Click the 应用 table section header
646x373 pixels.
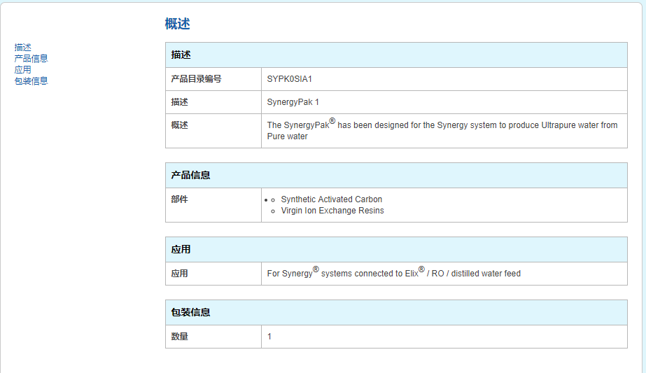181,249
